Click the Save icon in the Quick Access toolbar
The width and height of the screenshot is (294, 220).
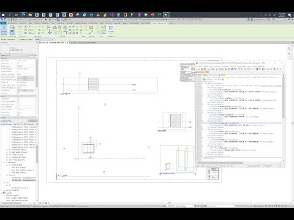[x=12, y=20]
